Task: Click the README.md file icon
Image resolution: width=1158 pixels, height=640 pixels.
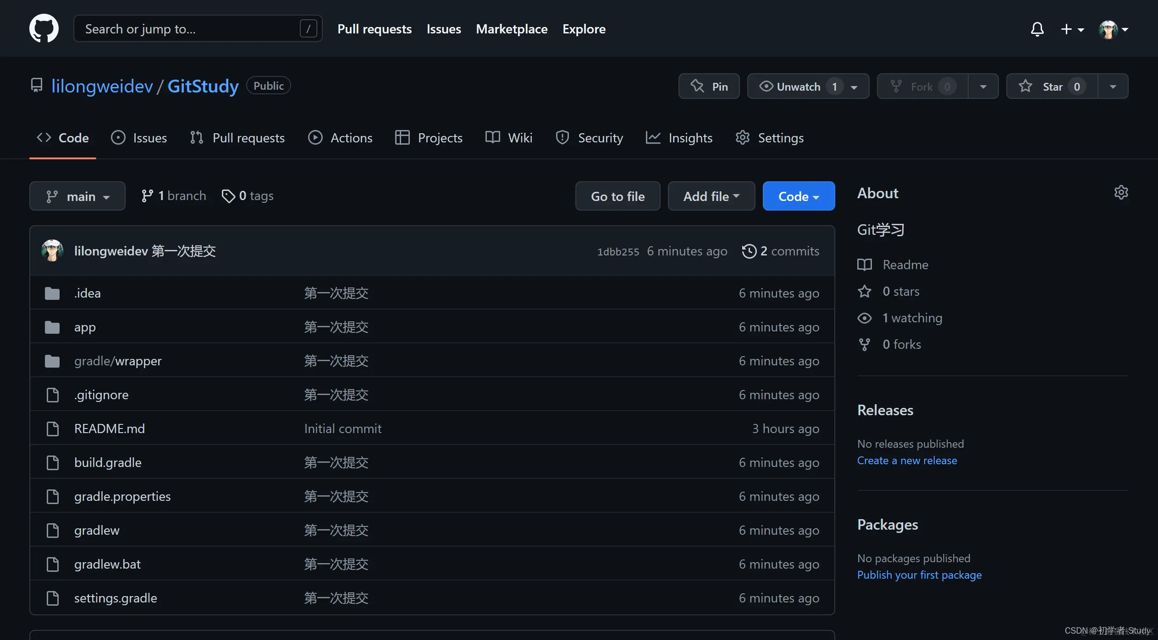Action: point(52,428)
